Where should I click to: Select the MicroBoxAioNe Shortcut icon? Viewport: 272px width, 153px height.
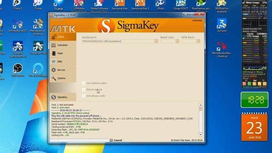222,50
